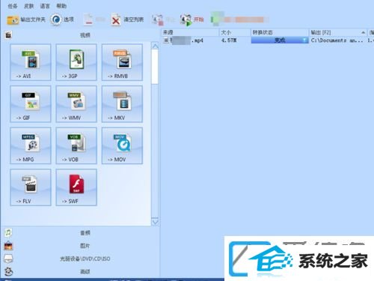
Task: Select the MKV format icon
Action: click(x=122, y=104)
